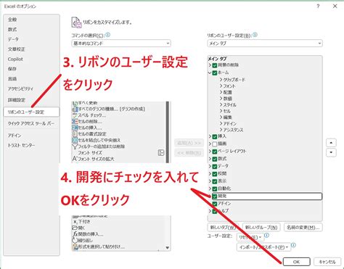
Task: Open the リセット dropdown button
Action: tap(250, 237)
